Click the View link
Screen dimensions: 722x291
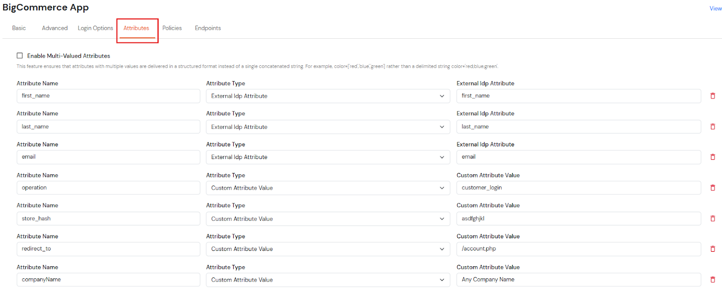click(x=715, y=9)
